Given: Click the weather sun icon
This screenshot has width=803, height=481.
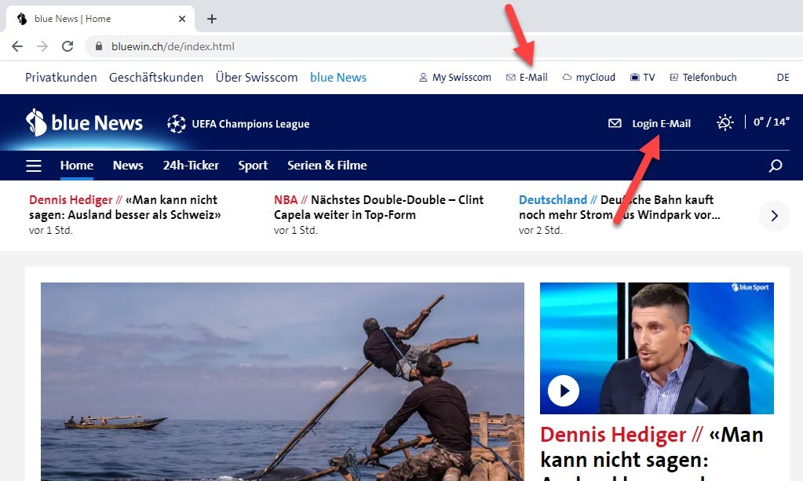Looking at the screenshot, I should coord(725,122).
